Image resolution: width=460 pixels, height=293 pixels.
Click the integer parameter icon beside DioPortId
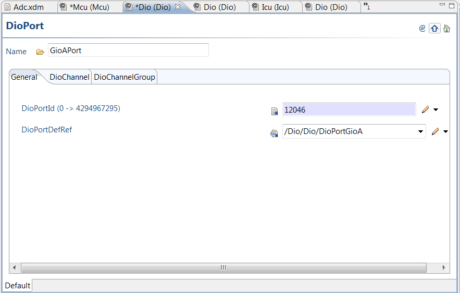[275, 111]
